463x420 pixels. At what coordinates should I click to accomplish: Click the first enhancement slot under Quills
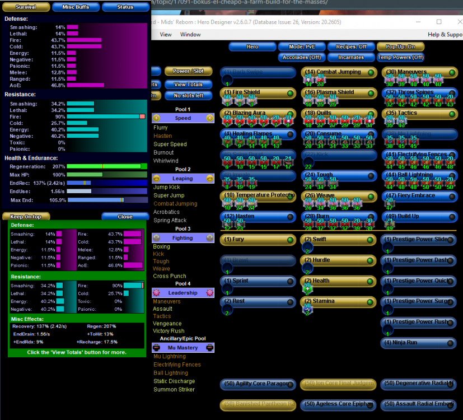tap(308, 120)
